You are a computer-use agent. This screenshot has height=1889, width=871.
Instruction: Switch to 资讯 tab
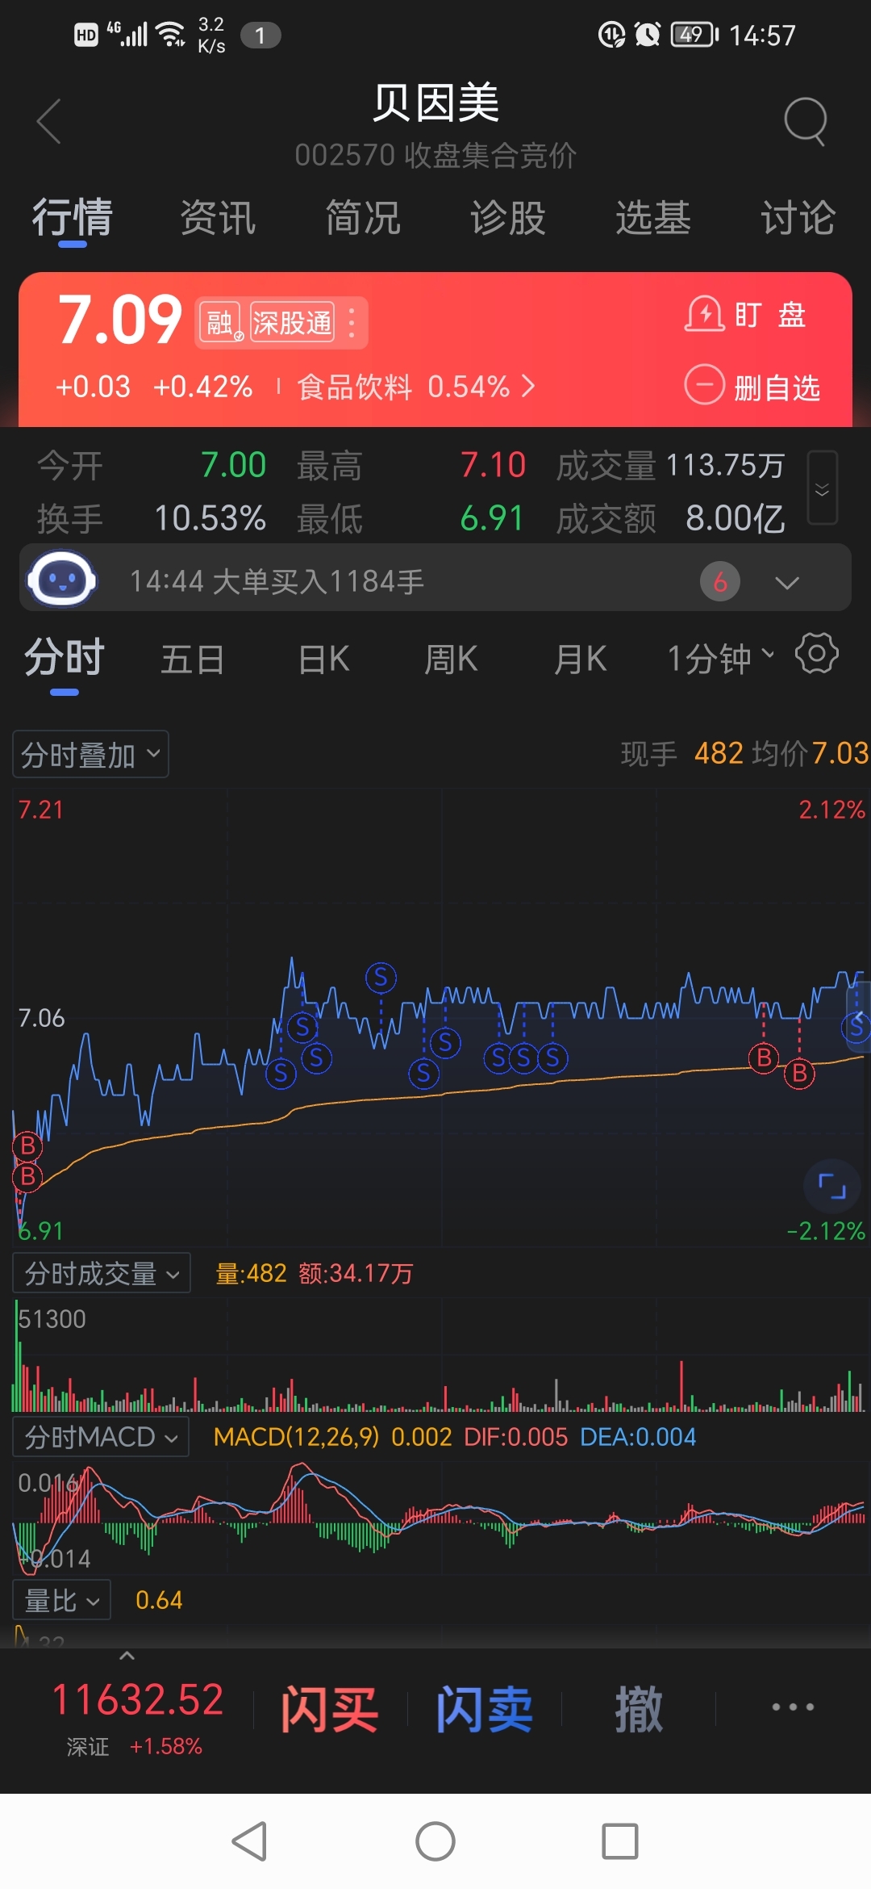click(x=218, y=218)
